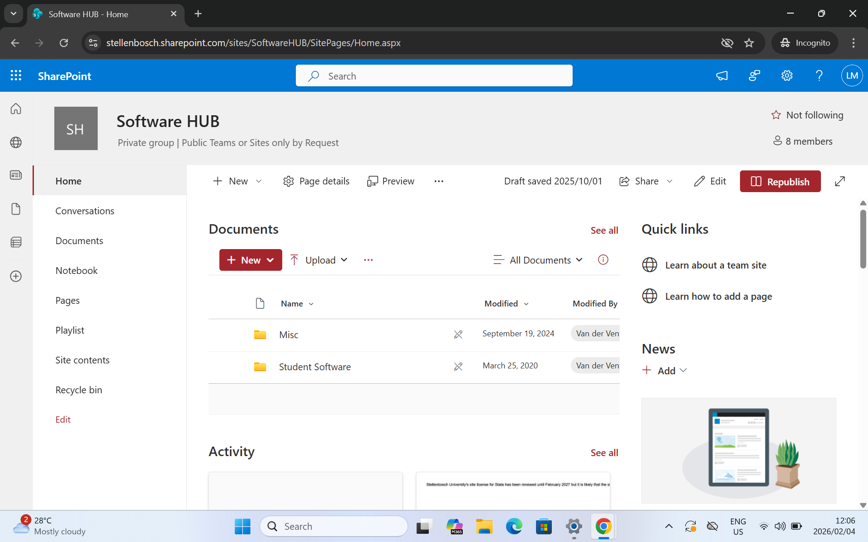Click the Create plus icon in left rail
868x542 pixels.
(x=16, y=276)
